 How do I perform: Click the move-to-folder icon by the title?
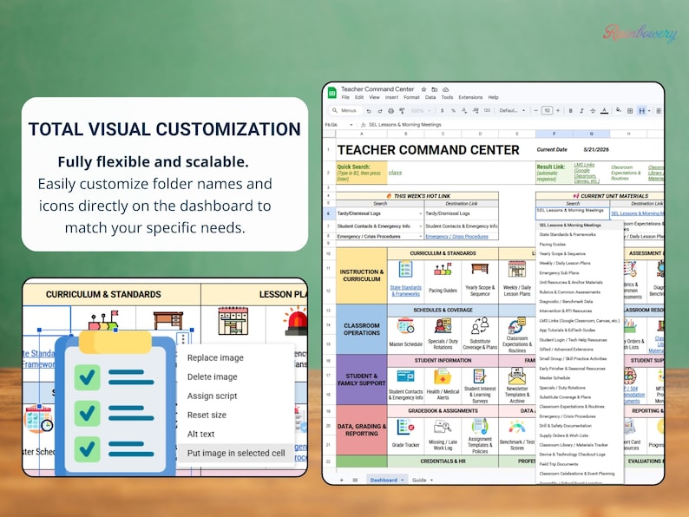(435, 89)
